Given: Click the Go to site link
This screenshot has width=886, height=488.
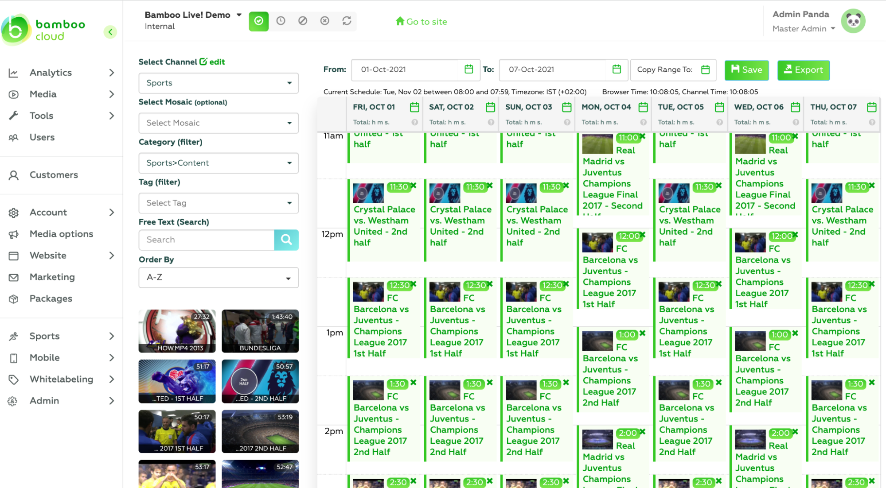Looking at the screenshot, I should click(421, 21).
